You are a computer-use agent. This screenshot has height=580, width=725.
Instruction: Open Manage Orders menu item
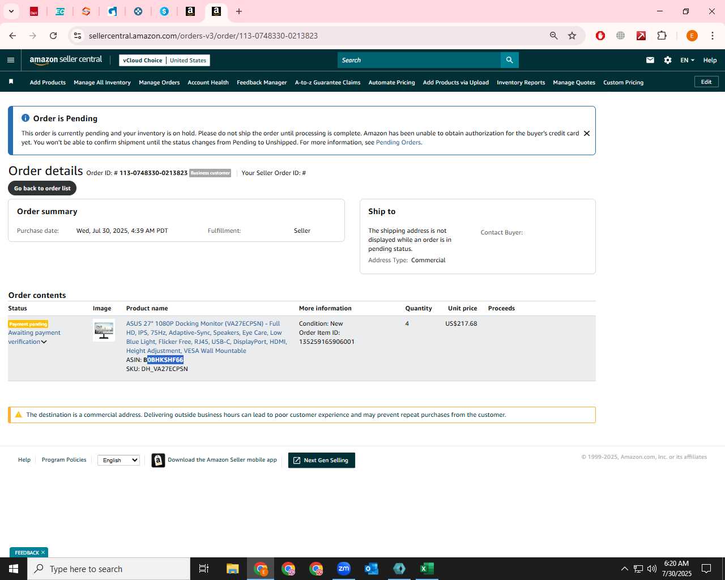(x=159, y=82)
